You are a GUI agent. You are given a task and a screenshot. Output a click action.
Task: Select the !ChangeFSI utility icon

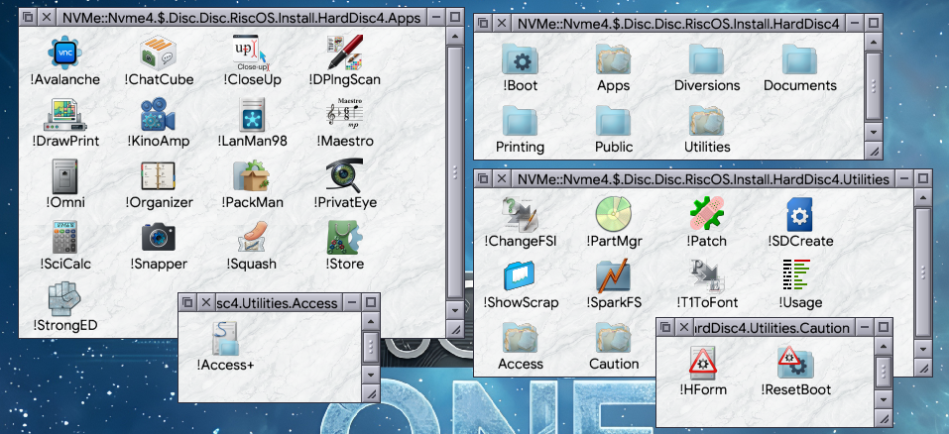tap(520, 215)
